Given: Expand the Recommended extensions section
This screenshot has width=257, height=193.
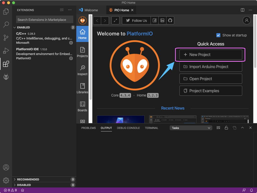Looking at the screenshot, I should (x=28, y=179).
